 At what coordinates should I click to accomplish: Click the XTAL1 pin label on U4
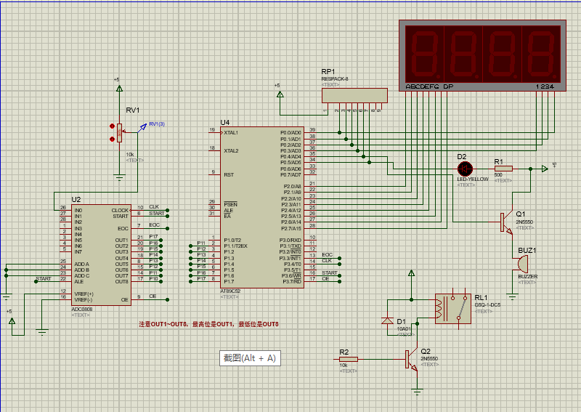pos(231,132)
